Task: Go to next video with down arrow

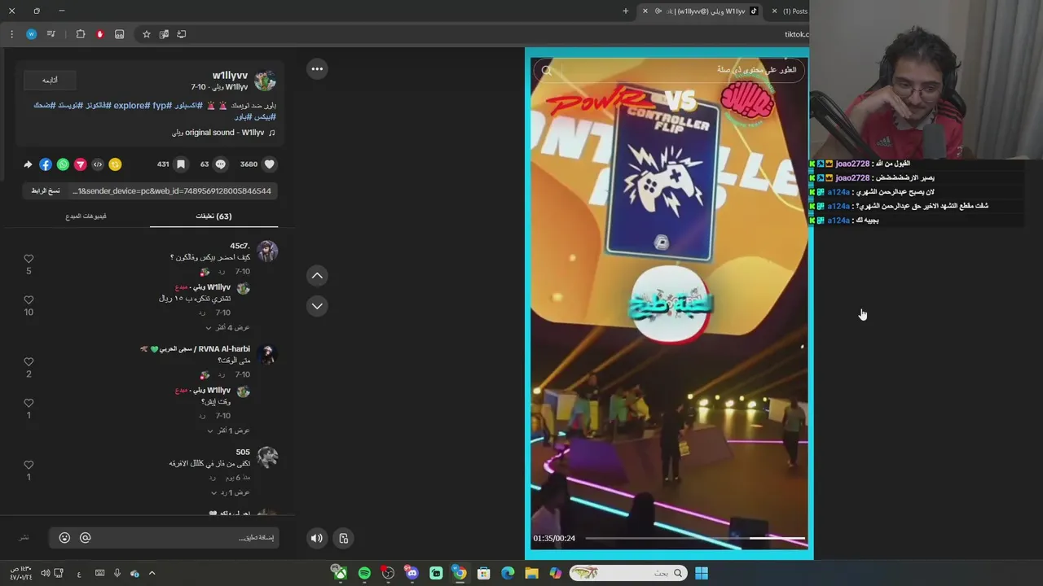Action: (x=317, y=306)
